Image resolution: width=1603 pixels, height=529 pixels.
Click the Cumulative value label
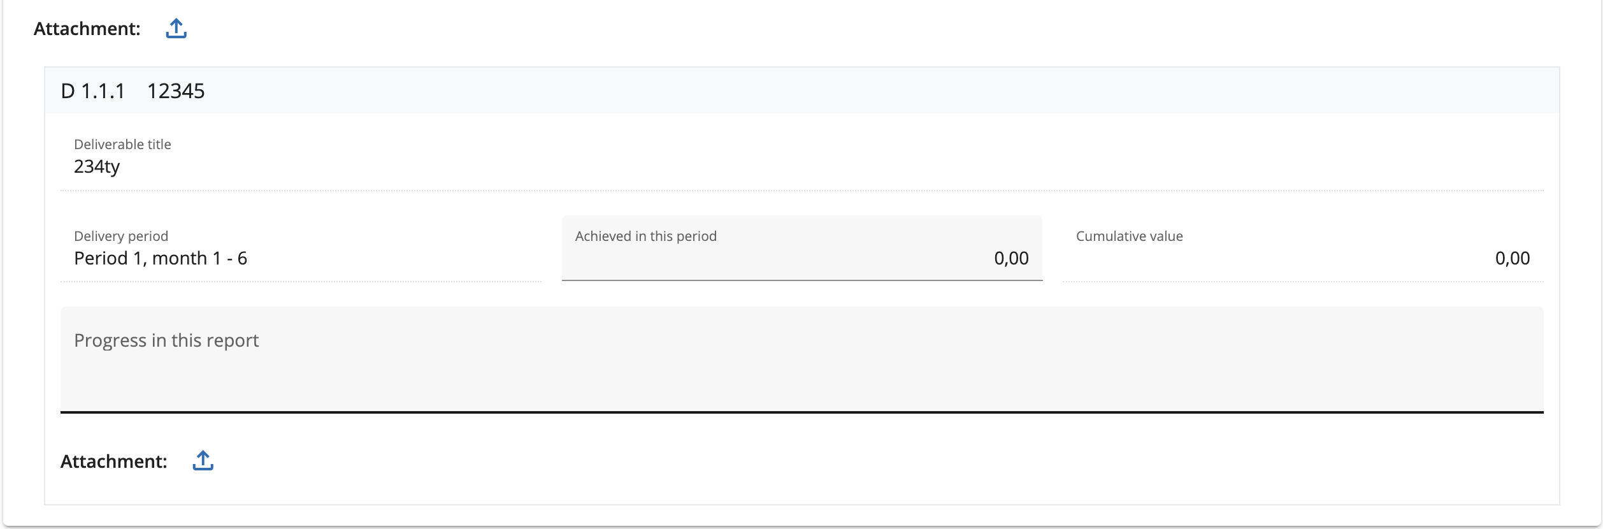pos(1129,236)
